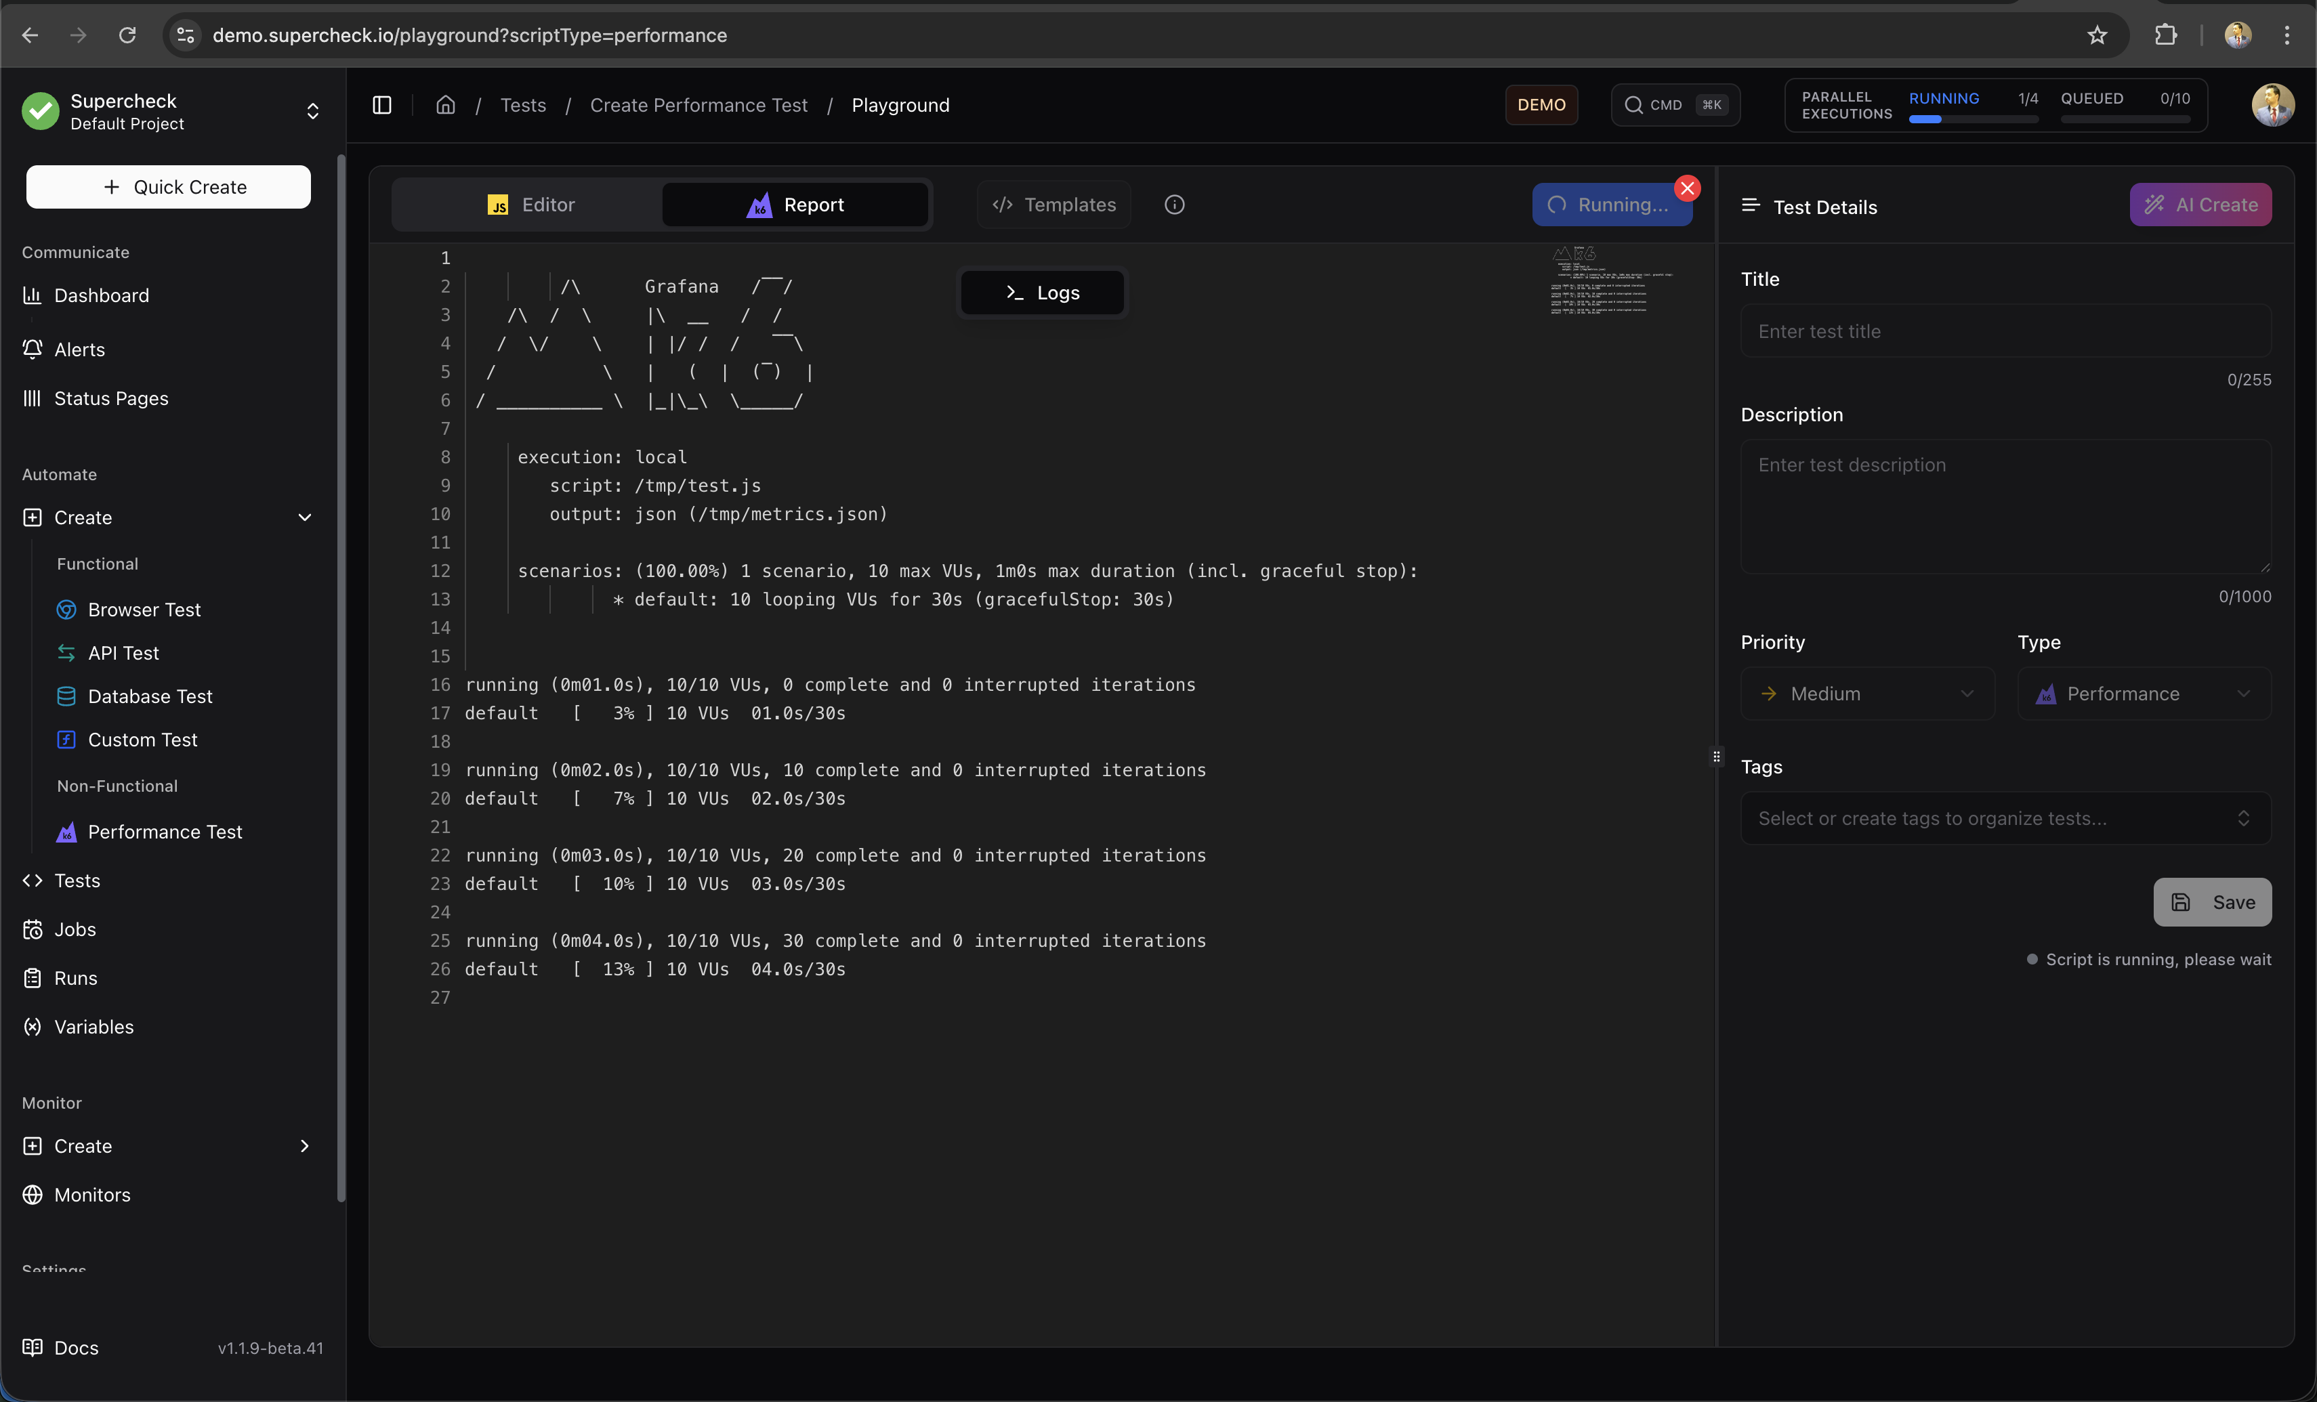Switch to the Editor tab
Image resolution: width=2317 pixels, height=1402 pixels.
530,204
